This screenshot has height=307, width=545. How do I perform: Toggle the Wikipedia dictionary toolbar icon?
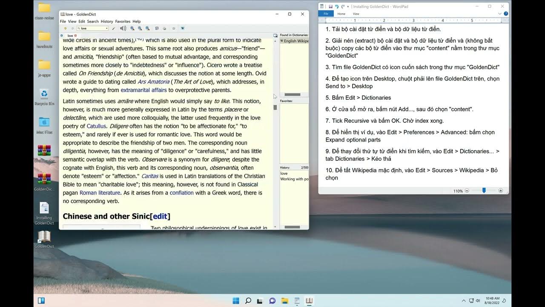pyautogui.click(x=182, y=29)
